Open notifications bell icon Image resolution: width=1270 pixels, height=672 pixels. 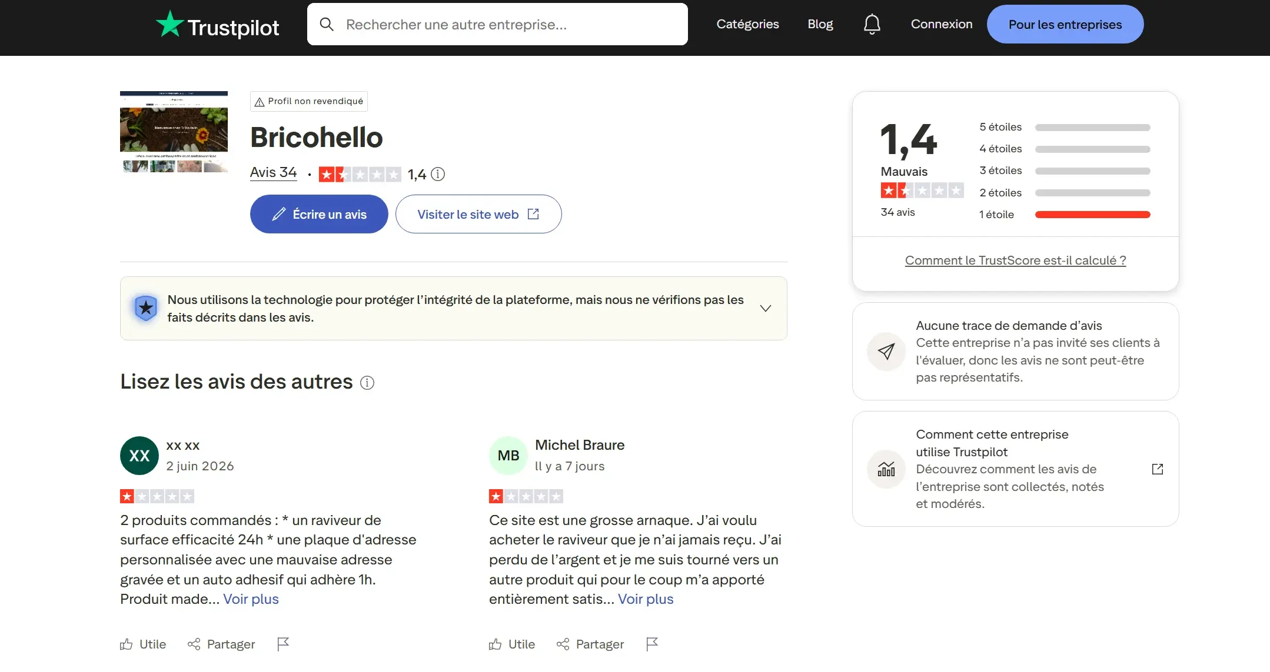(x=872, y=24)
